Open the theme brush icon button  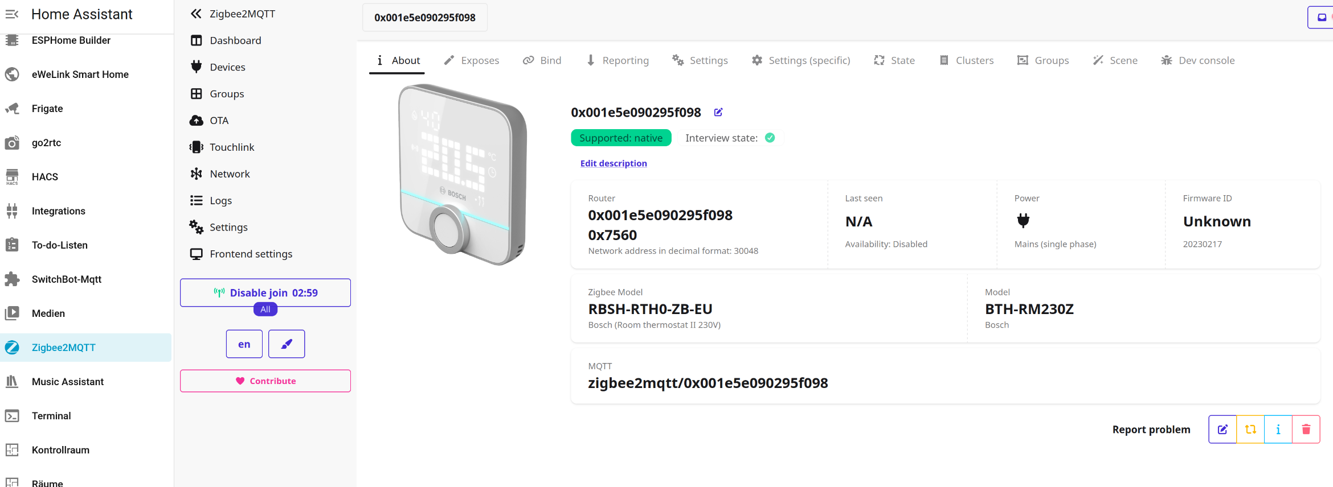point(287,344)
